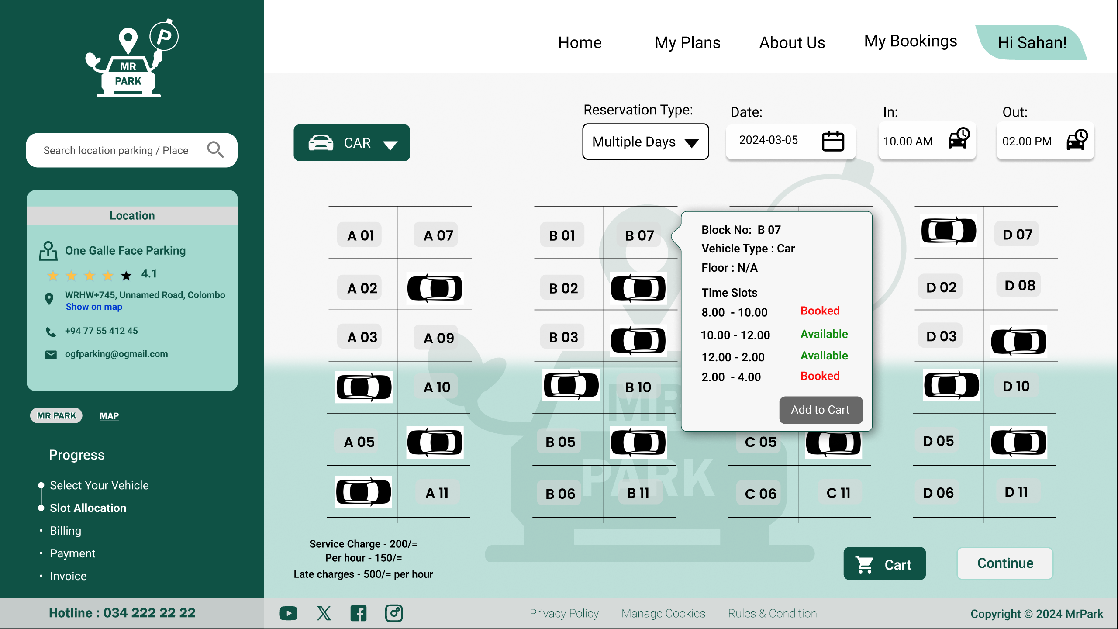This screenshot has width=1118, height=629.
Task: Click the cart icon near Continue
Action: tap(864, 564)
